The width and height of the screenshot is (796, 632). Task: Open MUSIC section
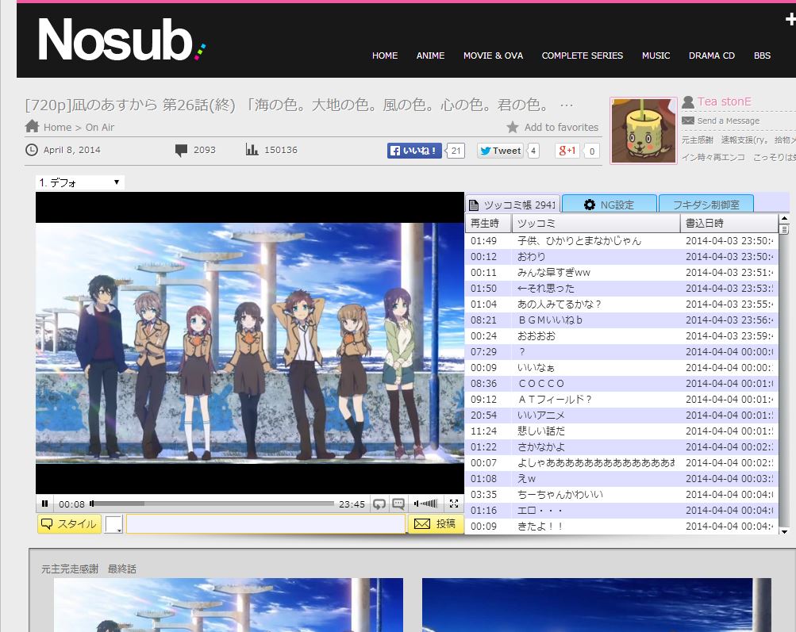point(656,56)
